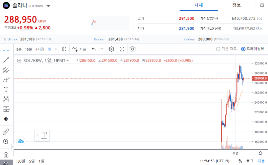Screen dimensions: 268x165
Task: Take a chart snapshot with camera icon
Action: point(132,49)
